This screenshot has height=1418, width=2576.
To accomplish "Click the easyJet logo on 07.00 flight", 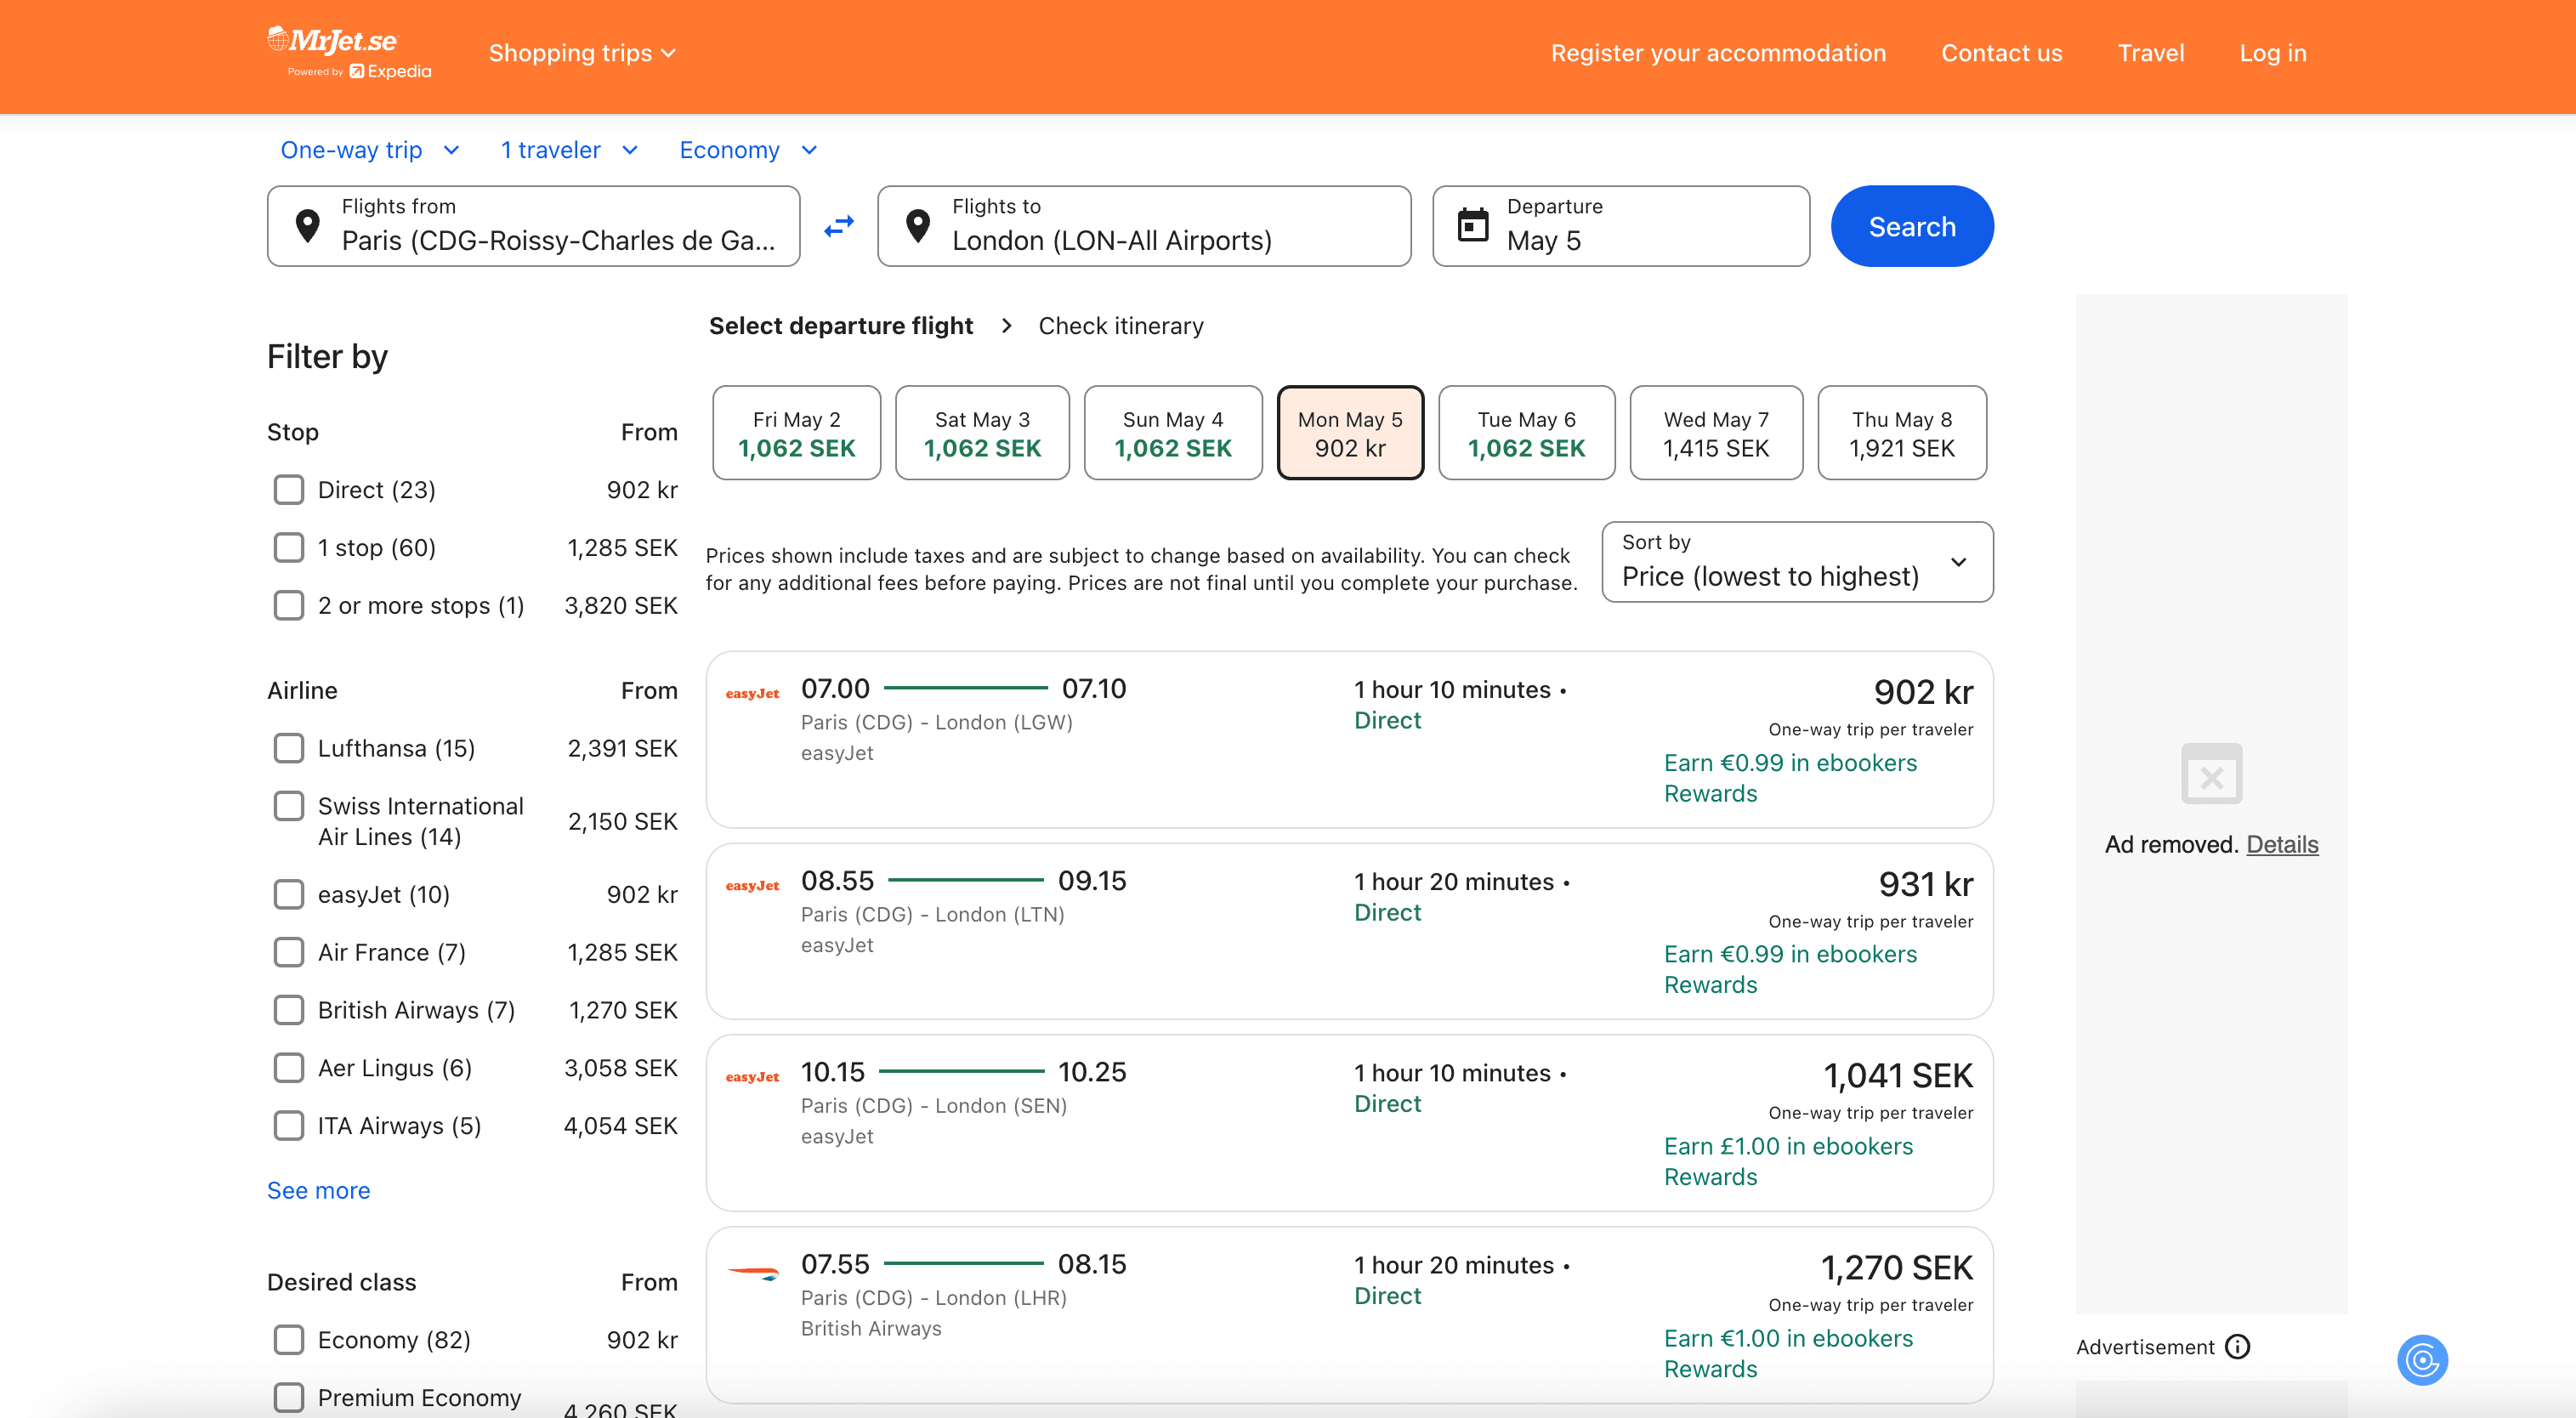I will tap(752, 693).
